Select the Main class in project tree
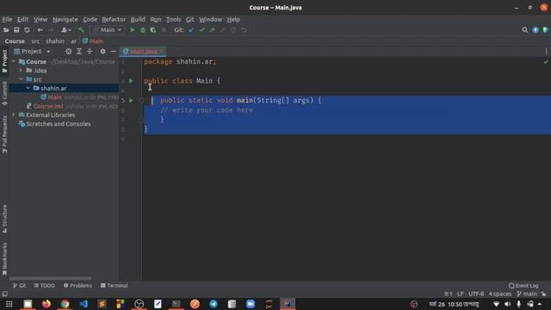551x310 pixels. coord(54,97)
